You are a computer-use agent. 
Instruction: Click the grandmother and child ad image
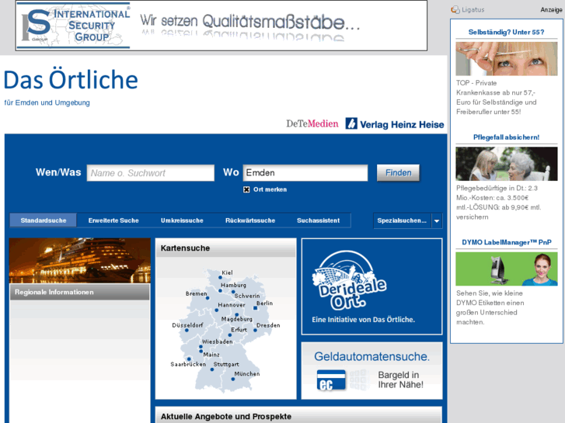point(506,164)
